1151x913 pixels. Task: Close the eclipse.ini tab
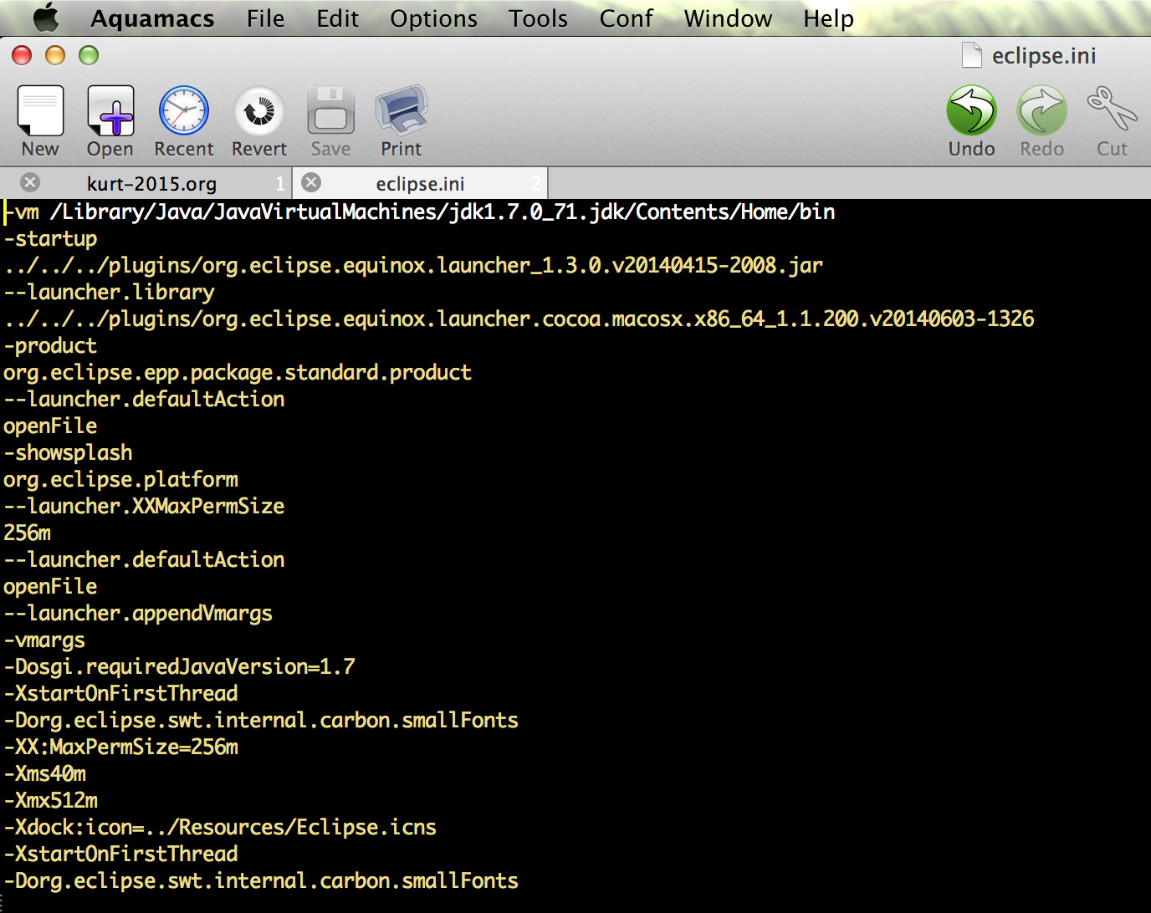(x=311, y=182)
